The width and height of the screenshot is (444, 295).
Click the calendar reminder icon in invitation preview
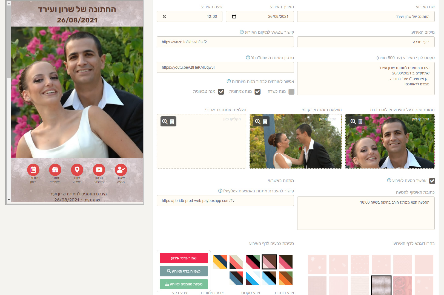pos(33,170)
